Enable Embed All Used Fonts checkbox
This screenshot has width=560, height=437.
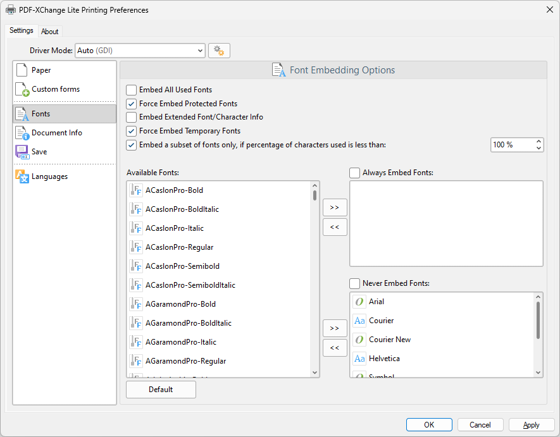tap(132, 90)
